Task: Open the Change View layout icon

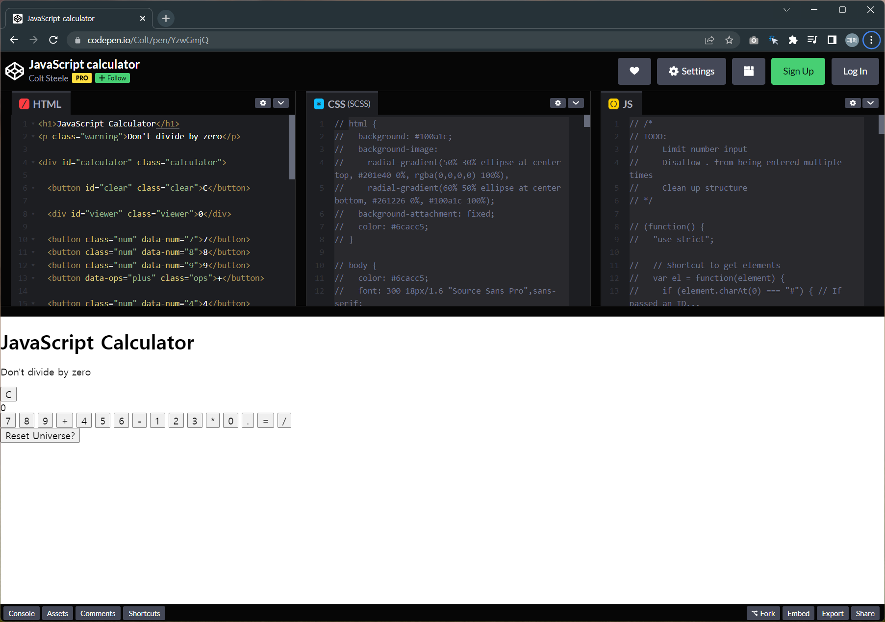Action: pos(748,71)
